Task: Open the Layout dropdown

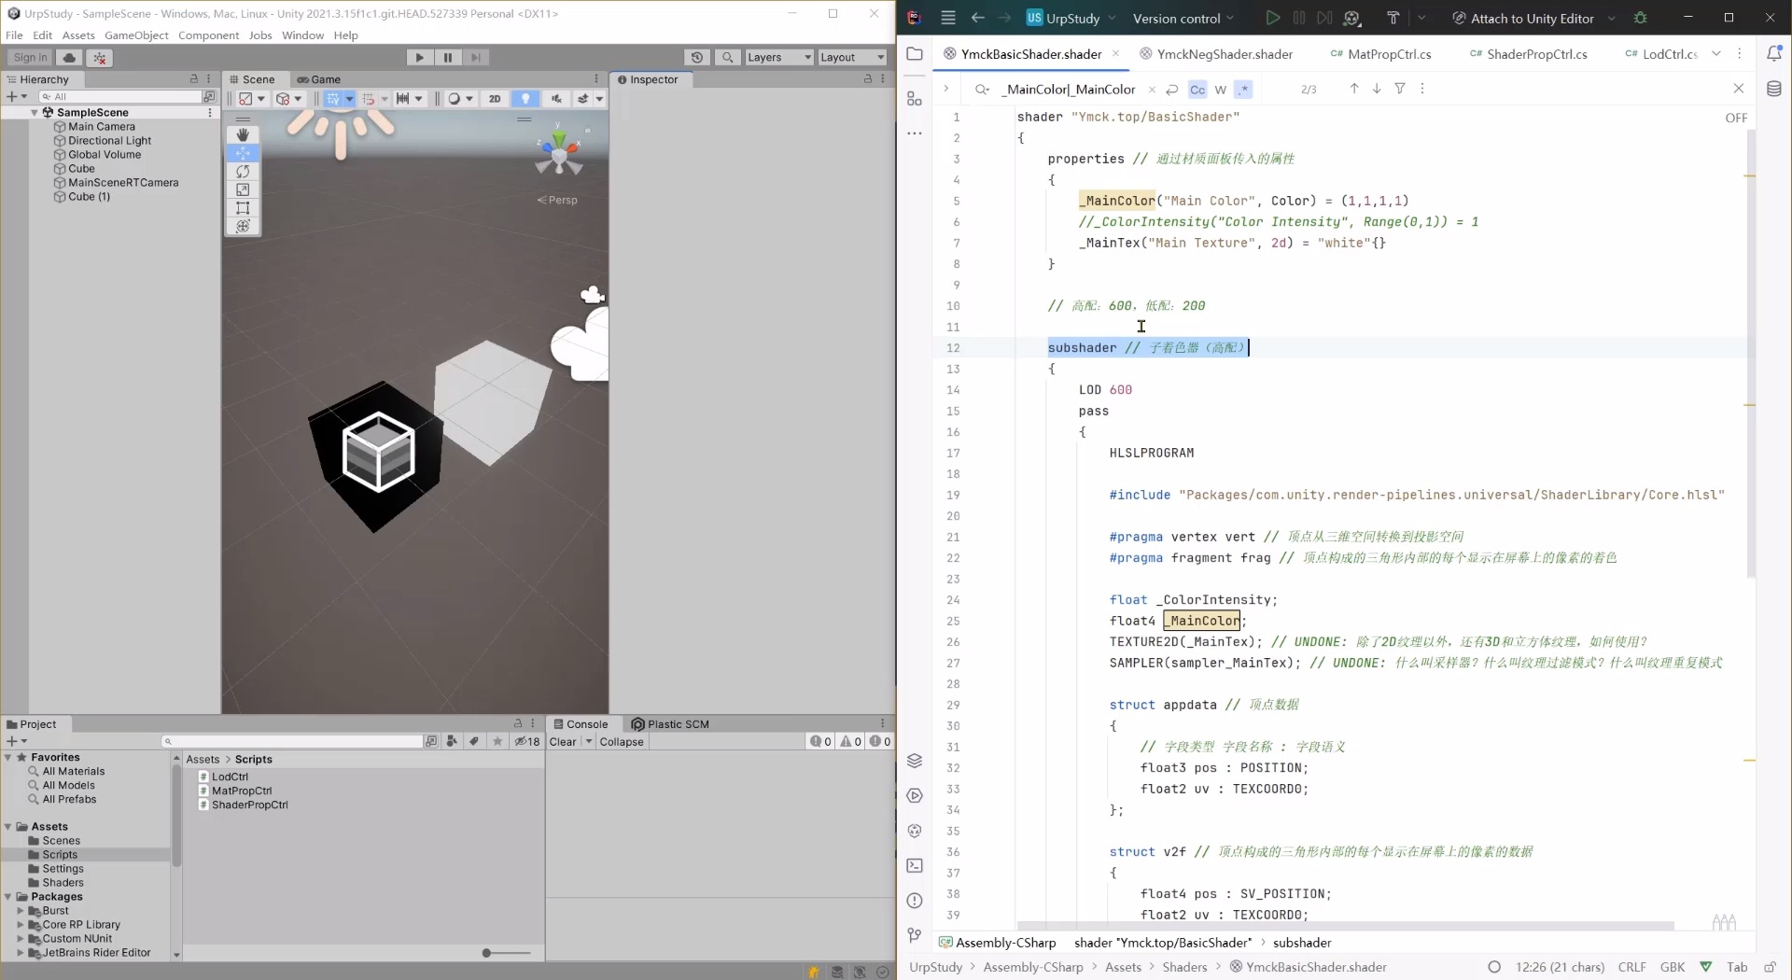Action: pos(849,57)
